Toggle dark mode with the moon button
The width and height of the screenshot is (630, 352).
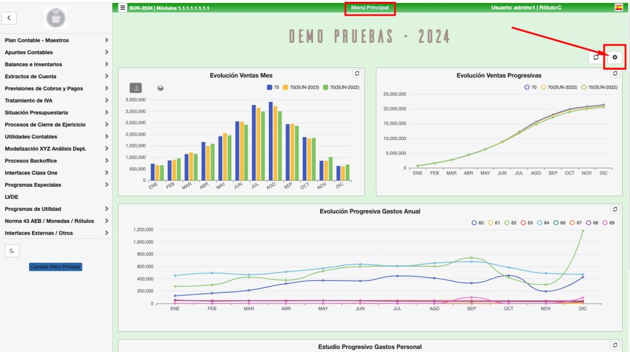pos(12,250)
